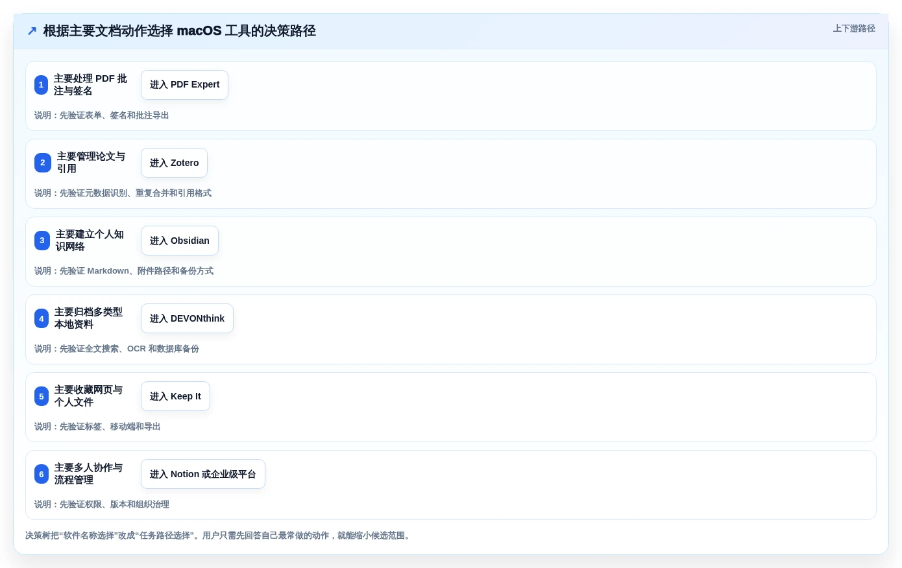Click the note 先验证权限、版本和组织治理
The image size is (902, 568).
pos(114,504)
